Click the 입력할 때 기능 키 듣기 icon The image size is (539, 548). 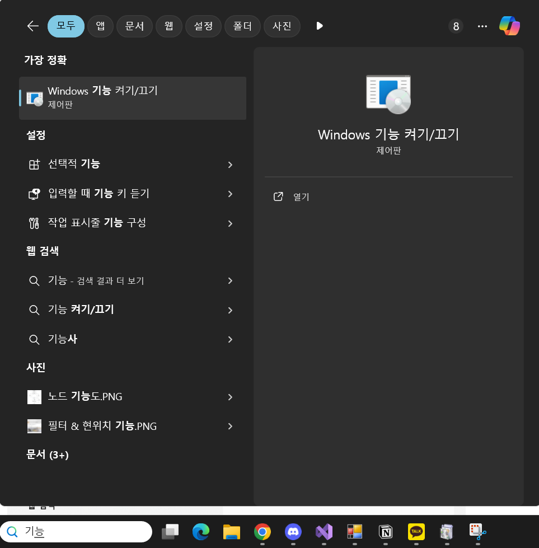point(34,194)
